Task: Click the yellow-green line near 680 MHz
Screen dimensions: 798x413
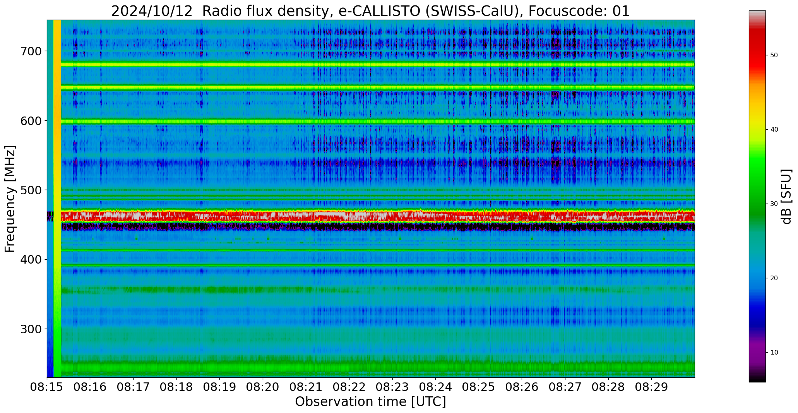Action: tap(378, 64)
